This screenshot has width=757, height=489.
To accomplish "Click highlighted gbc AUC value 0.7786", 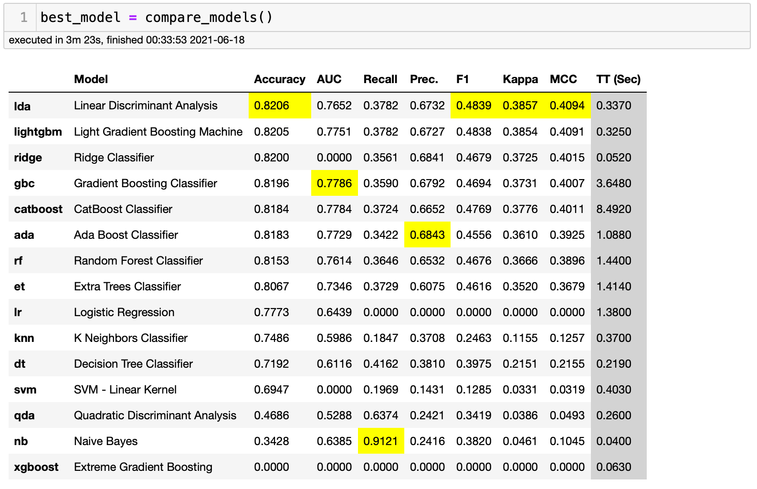I will (334, 183).
